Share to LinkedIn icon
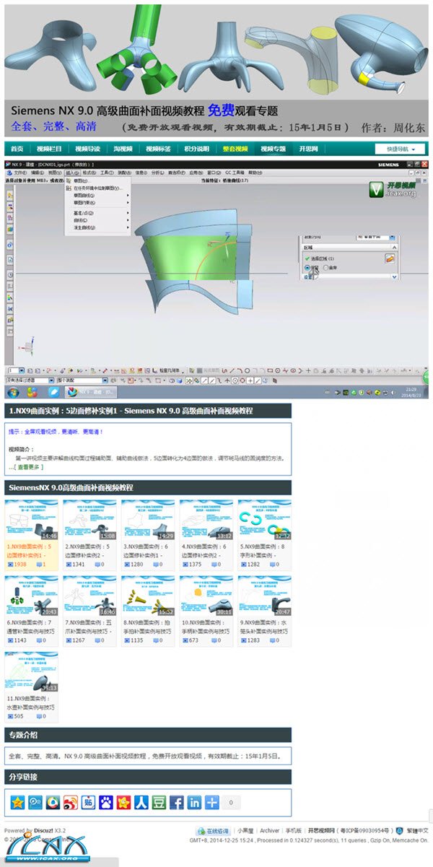433x867 pixels. point(194,802)
